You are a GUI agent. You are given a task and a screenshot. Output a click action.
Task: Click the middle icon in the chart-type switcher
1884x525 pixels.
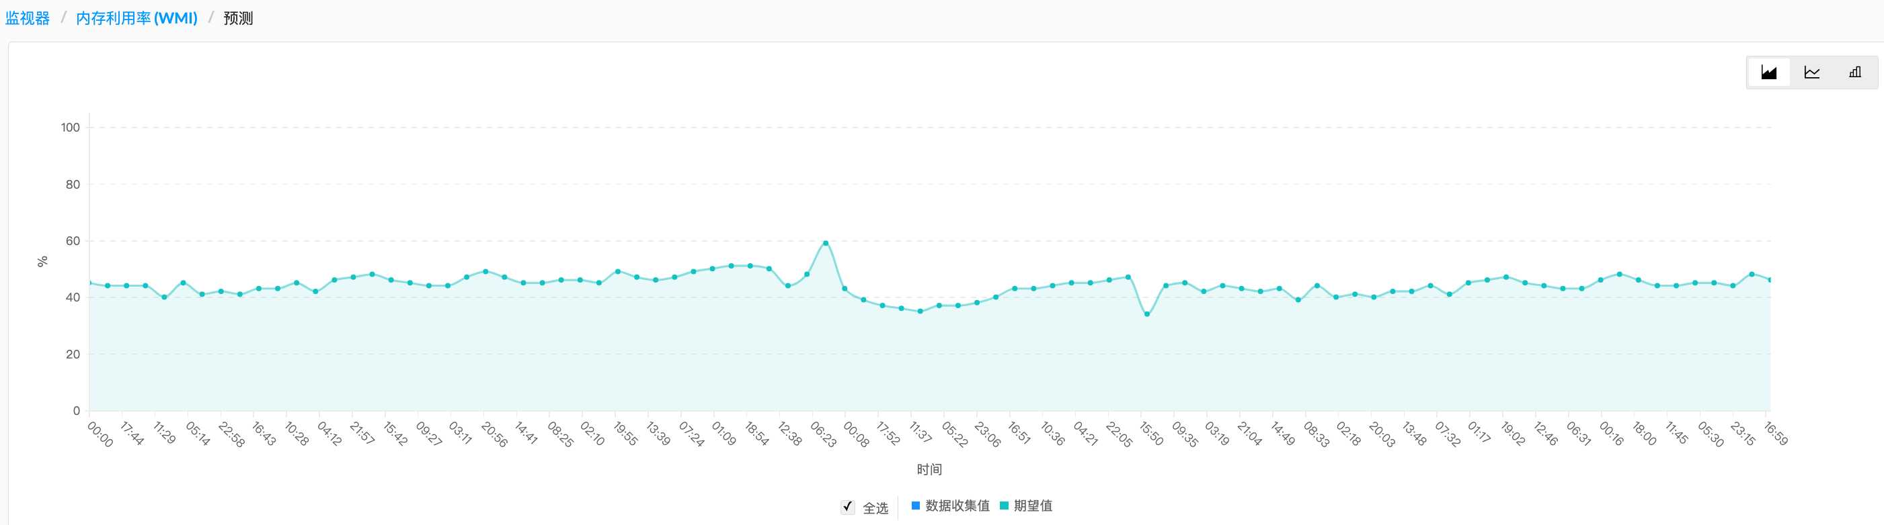pyautogui.click(x=1813, y=72)
